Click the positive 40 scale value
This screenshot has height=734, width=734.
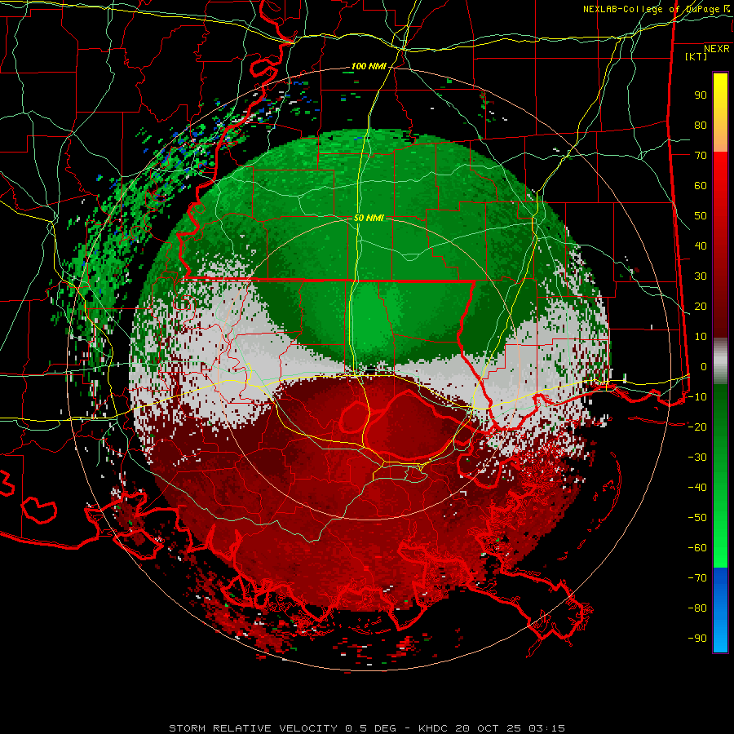(x=701, y=245)
